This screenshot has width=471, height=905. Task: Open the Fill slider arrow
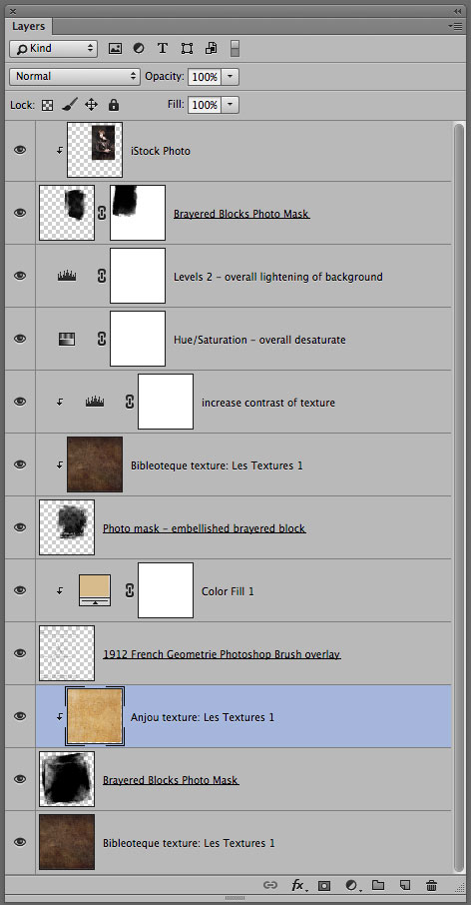tap(231, 105)
